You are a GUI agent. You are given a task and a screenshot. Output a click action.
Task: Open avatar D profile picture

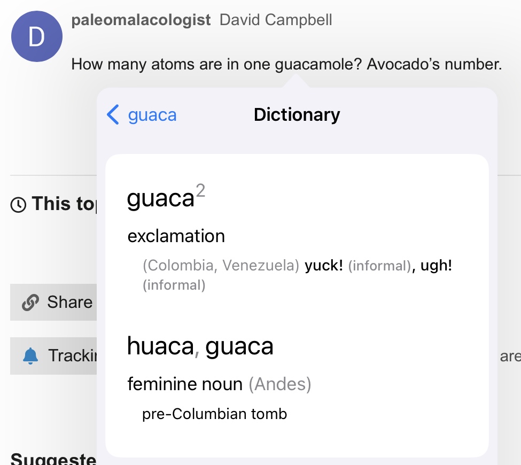[36, 36]
